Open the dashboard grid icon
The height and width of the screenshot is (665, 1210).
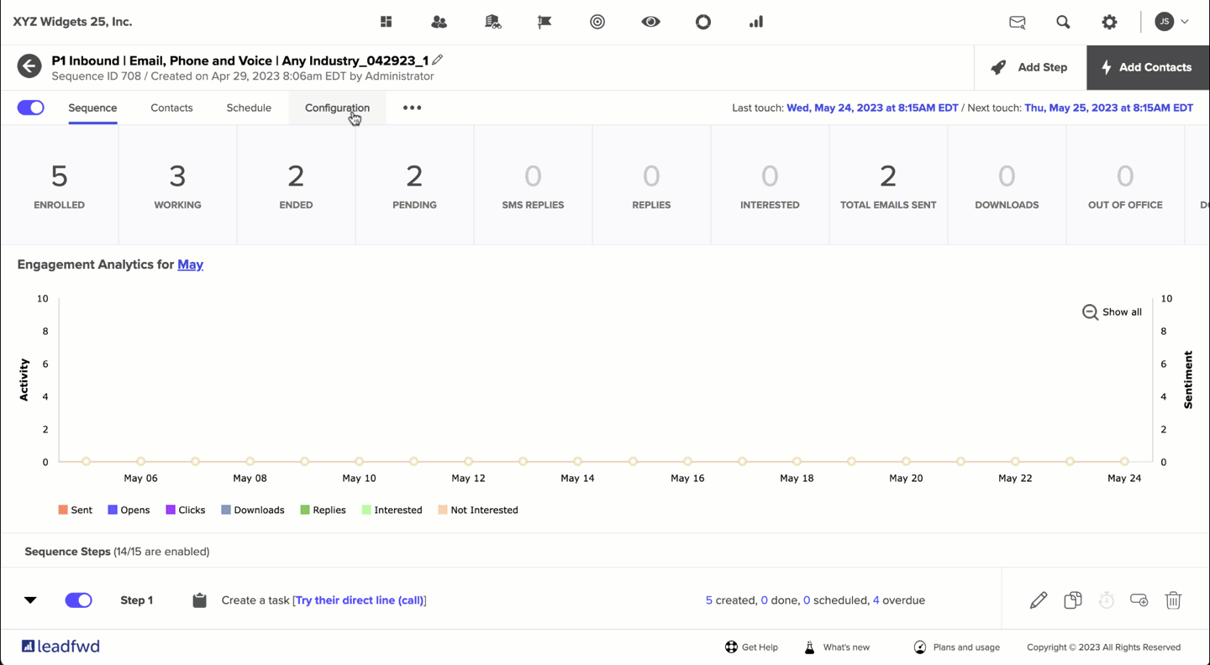(x=386, y=22)
